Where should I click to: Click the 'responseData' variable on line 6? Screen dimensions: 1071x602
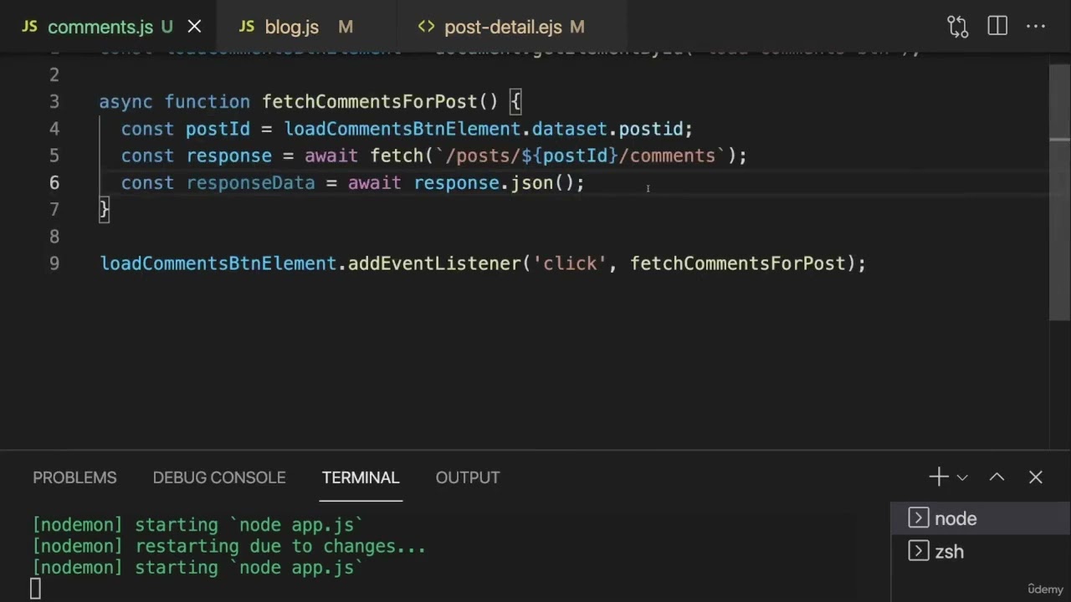tap(250, 183)
